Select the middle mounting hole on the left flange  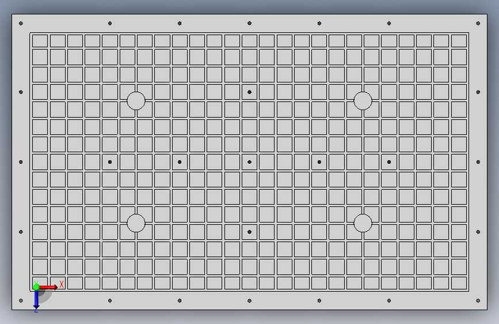21,162
